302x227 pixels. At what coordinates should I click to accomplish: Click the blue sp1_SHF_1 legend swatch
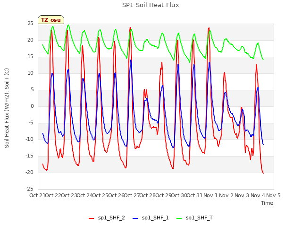point(135,218)
